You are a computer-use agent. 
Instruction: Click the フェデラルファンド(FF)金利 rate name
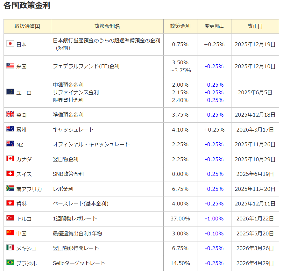point(86,67)
